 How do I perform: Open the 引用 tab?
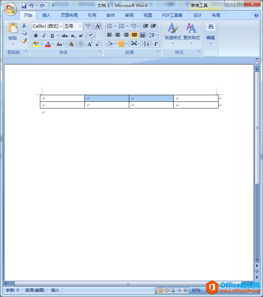(x=92, y=15)
